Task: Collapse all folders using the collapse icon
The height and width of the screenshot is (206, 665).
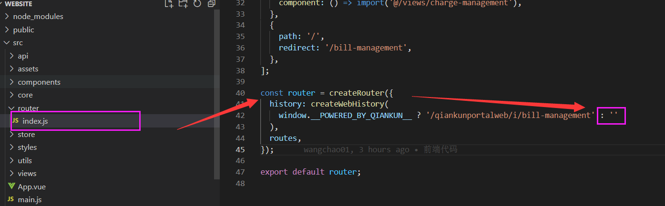Action: pyautogui.click(x=212, y=4)
